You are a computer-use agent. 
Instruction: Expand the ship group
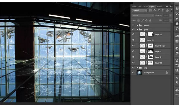[x=137, y=68]
